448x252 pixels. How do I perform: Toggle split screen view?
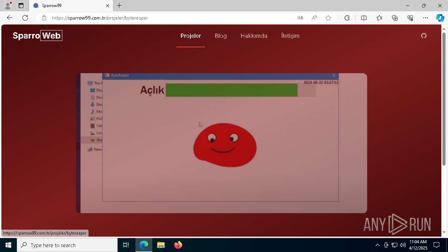[x=364, y=18]
